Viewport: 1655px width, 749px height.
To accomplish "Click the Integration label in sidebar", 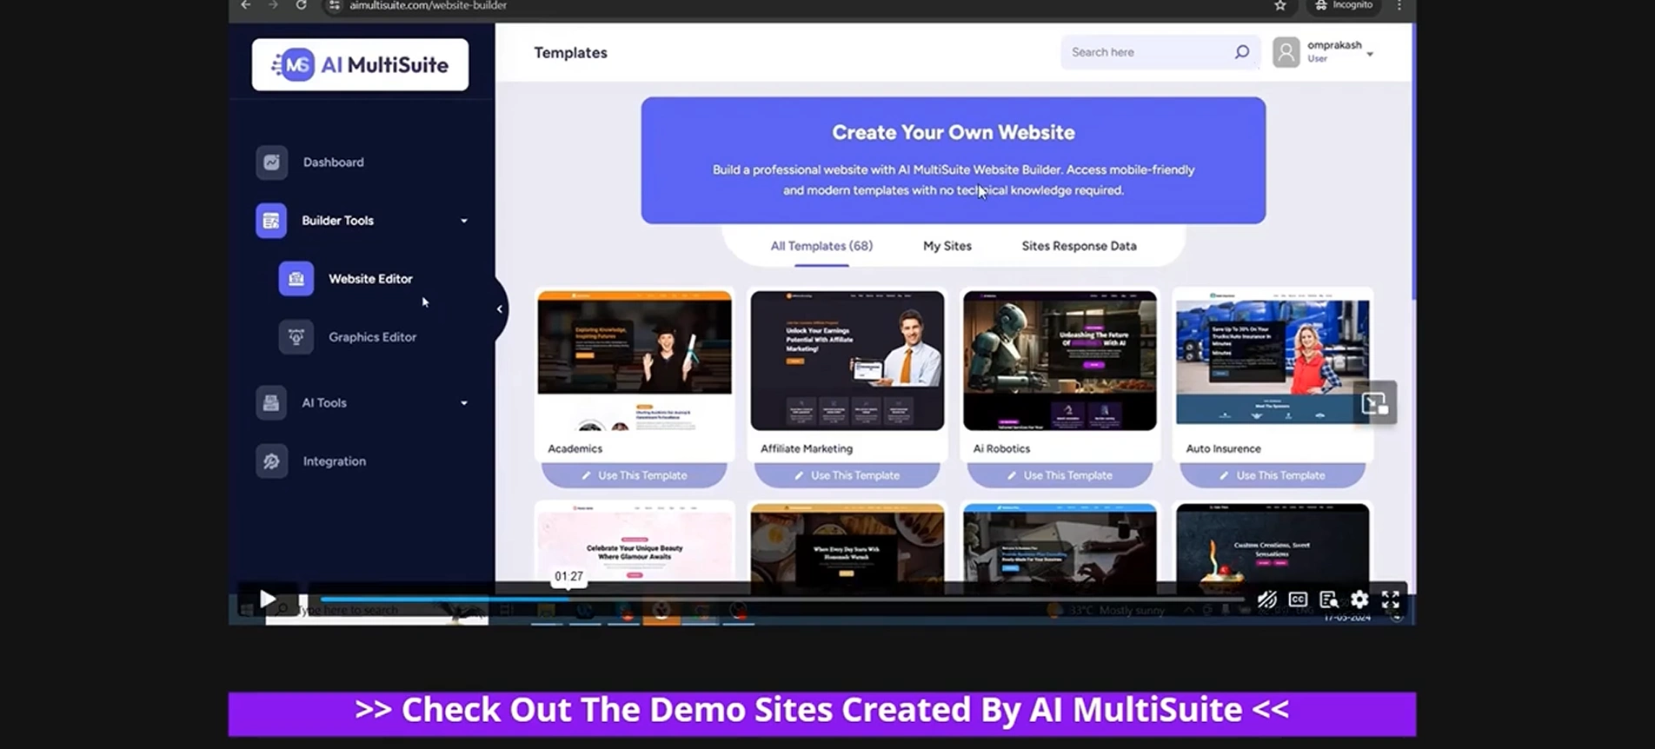I will (x=335, y=461).
